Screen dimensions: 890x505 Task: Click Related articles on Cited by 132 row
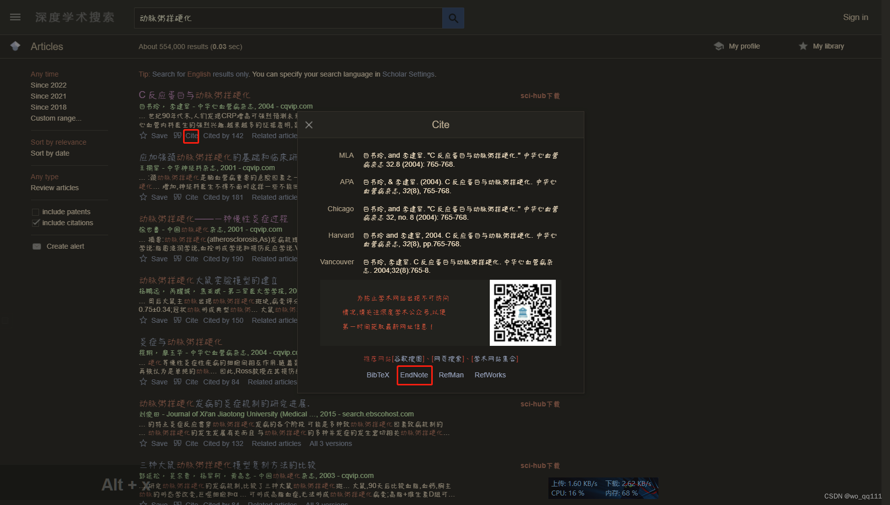pyautogui.click(x=277, y=443)
